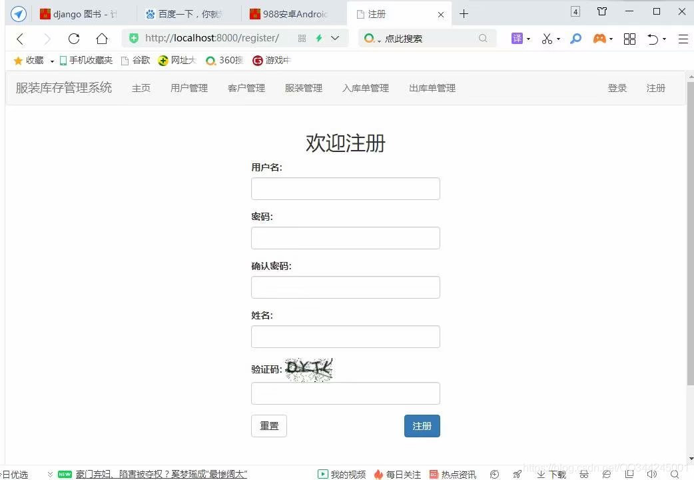This screenshot has width=694, height=480.
Task: Open the scissors tool dropdown arrow
Action: click(559, 39)
